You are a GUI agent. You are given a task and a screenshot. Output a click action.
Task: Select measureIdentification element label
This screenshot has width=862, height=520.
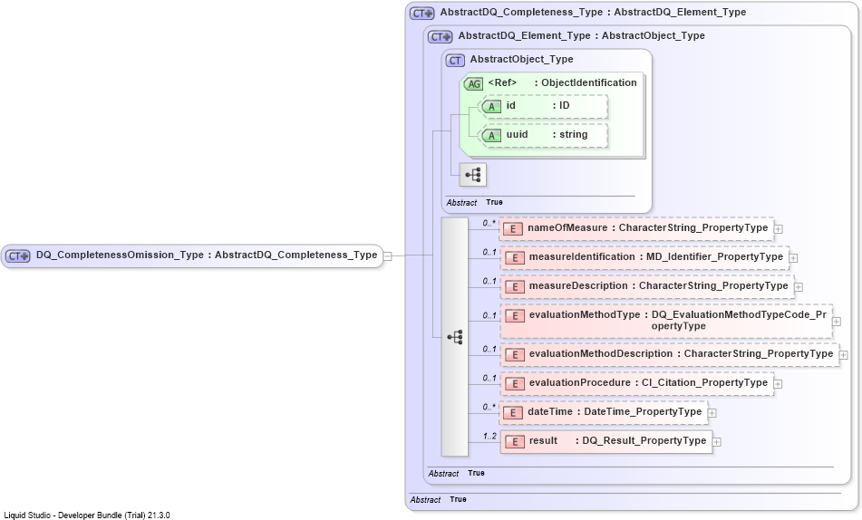pyautogui.click(x=656, y=256)
